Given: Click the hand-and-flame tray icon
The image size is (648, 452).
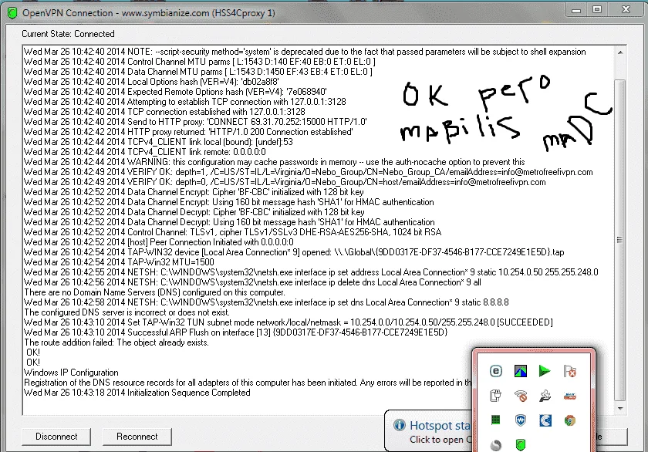Looking at the screenshot, I should click(x=545, y=396).
